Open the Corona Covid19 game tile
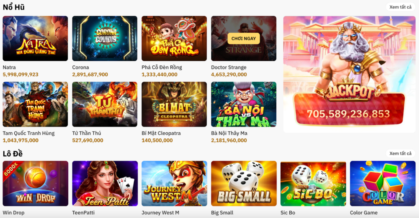The width and height of the screenshot is (419, 218). pyautogui.click(x=105, y=38)
